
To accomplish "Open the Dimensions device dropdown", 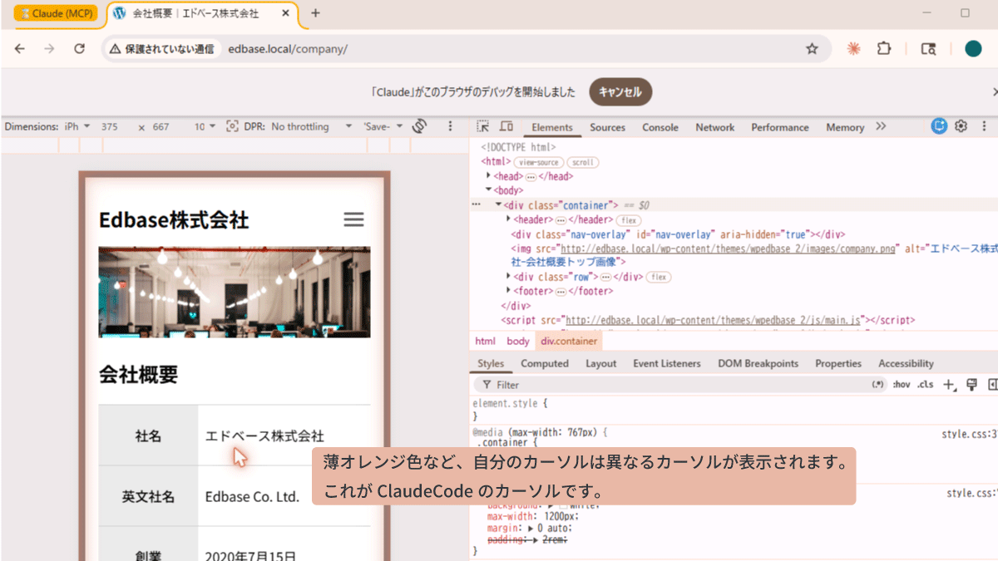I will [x=77, y=126].
